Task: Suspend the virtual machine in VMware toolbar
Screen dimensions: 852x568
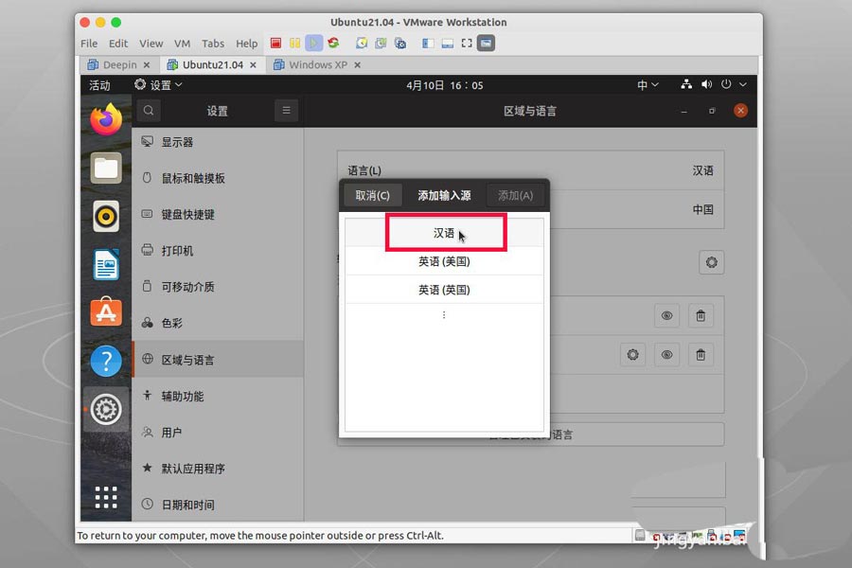Action: tap(294, 43)
